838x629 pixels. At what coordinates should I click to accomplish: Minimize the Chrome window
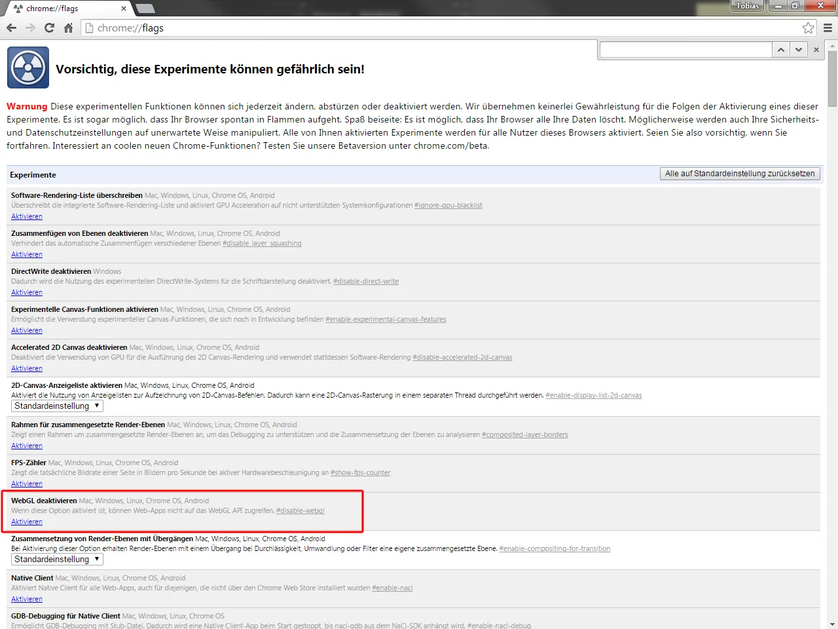coord(778,6)
